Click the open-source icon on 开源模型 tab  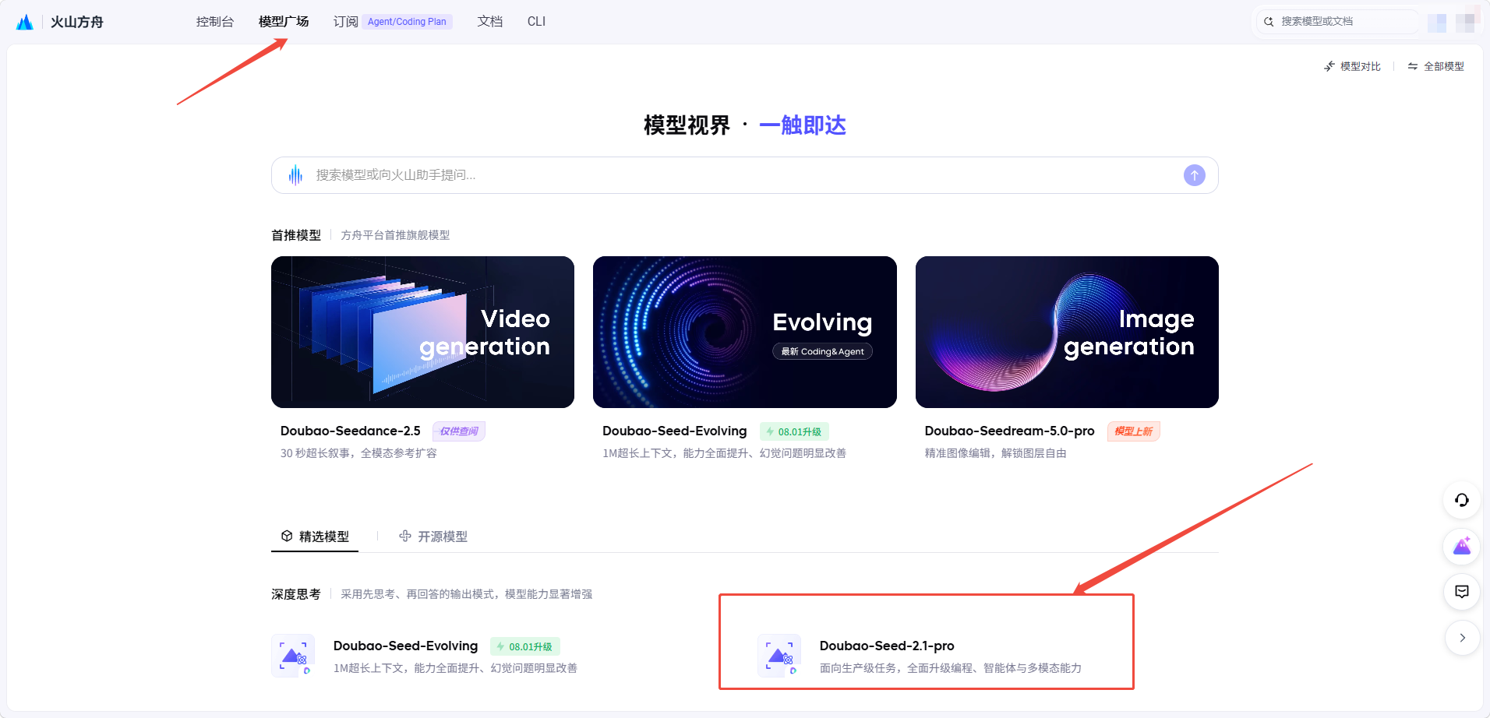[405, 537]
